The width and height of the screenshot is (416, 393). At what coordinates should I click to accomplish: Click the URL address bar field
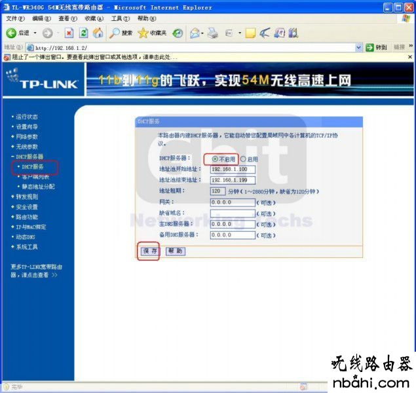(x=194, y=48)
